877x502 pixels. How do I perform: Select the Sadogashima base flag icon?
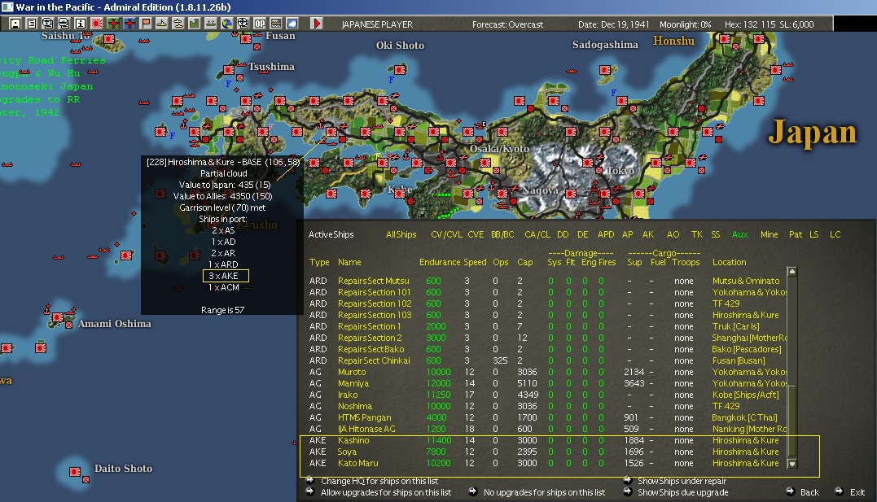(x=604, y=70)
